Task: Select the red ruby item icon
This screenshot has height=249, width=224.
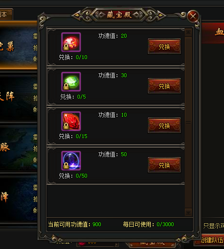Action: click(71, 121)
